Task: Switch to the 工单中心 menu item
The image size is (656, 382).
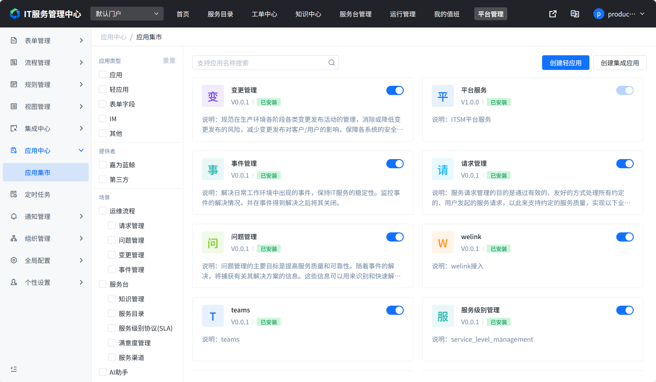Action: 264,14
